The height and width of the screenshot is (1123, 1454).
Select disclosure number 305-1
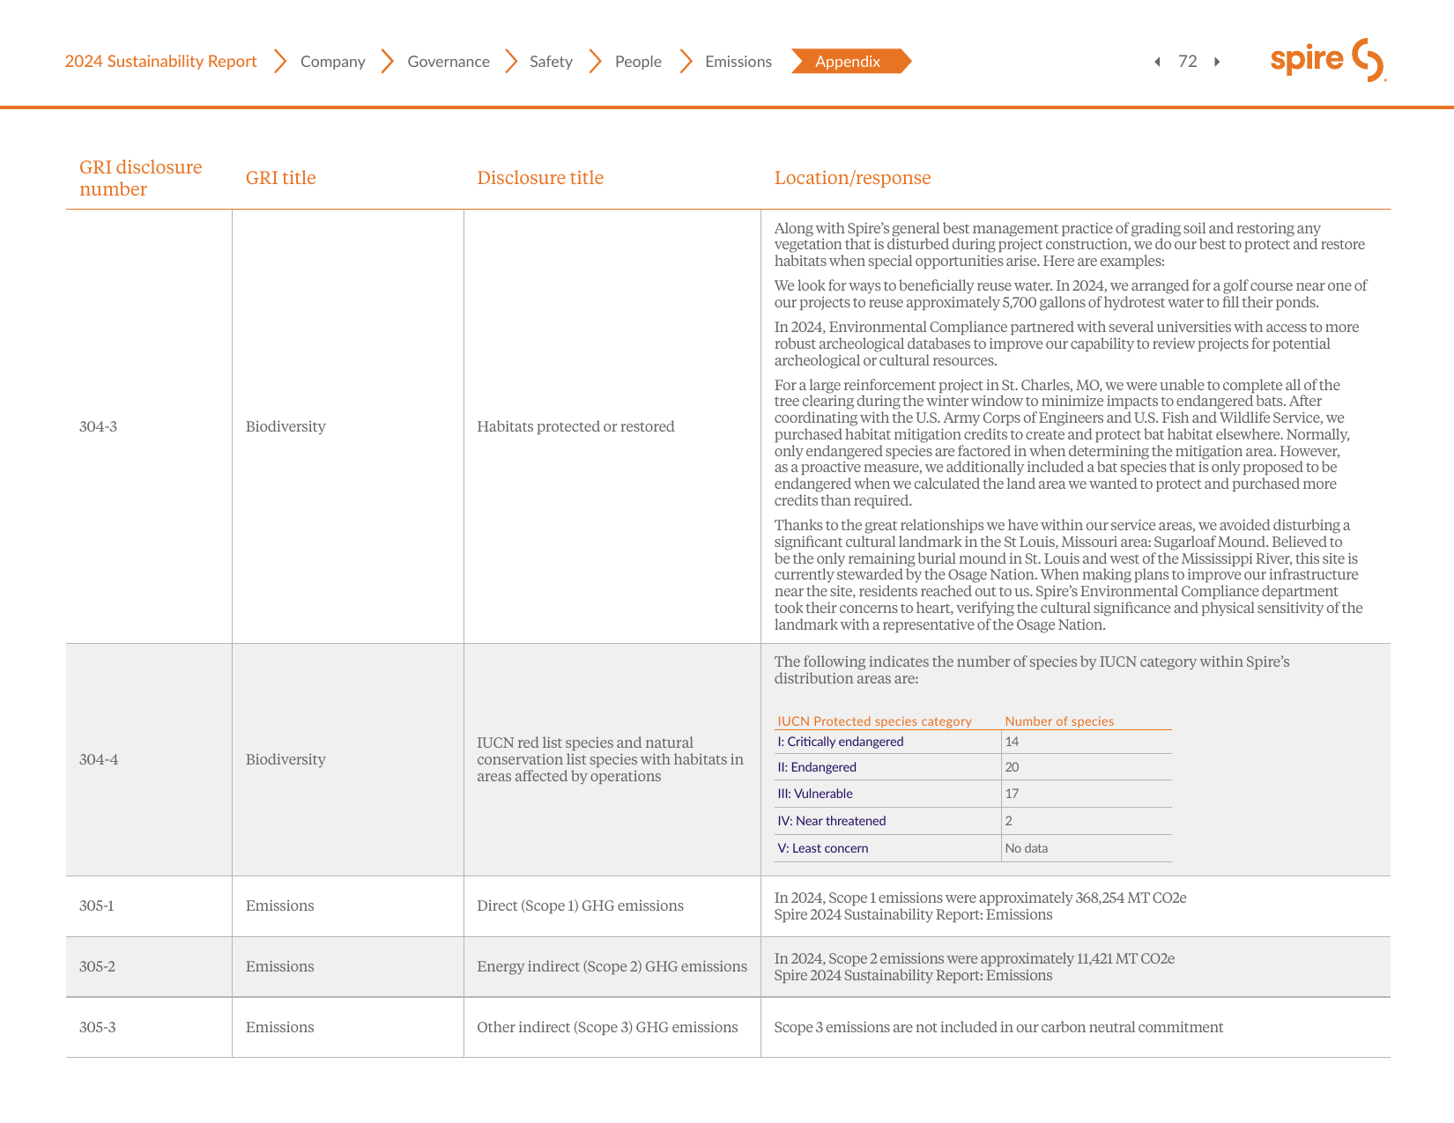(96, 905)
